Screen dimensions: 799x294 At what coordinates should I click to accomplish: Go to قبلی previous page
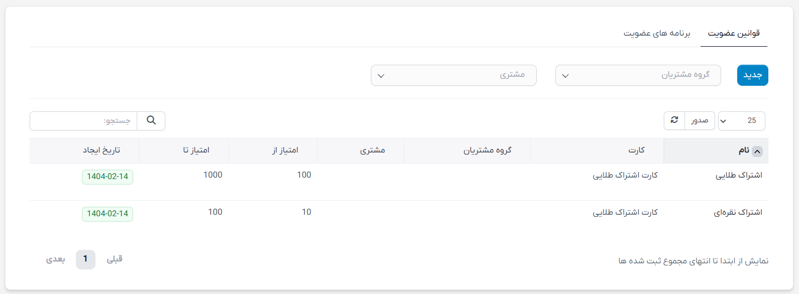(x=115, y=259)
